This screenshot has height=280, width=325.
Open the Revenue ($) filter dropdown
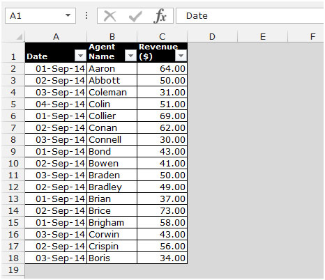click(x=181, y=56)
